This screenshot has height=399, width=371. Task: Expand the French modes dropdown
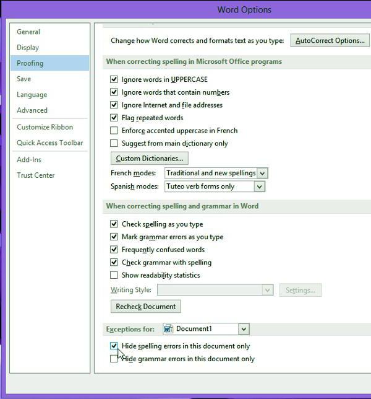[262, 173]
